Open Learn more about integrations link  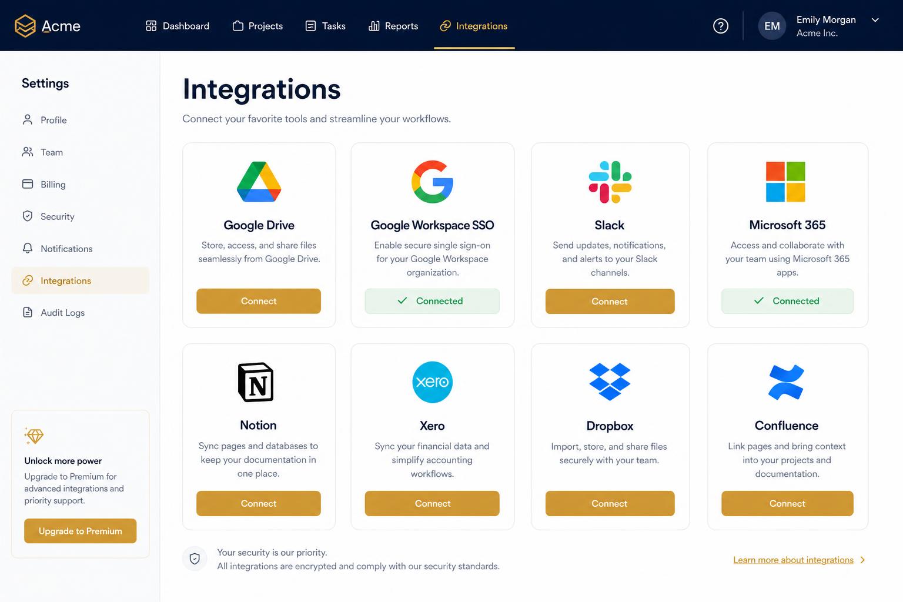point(793,560)
